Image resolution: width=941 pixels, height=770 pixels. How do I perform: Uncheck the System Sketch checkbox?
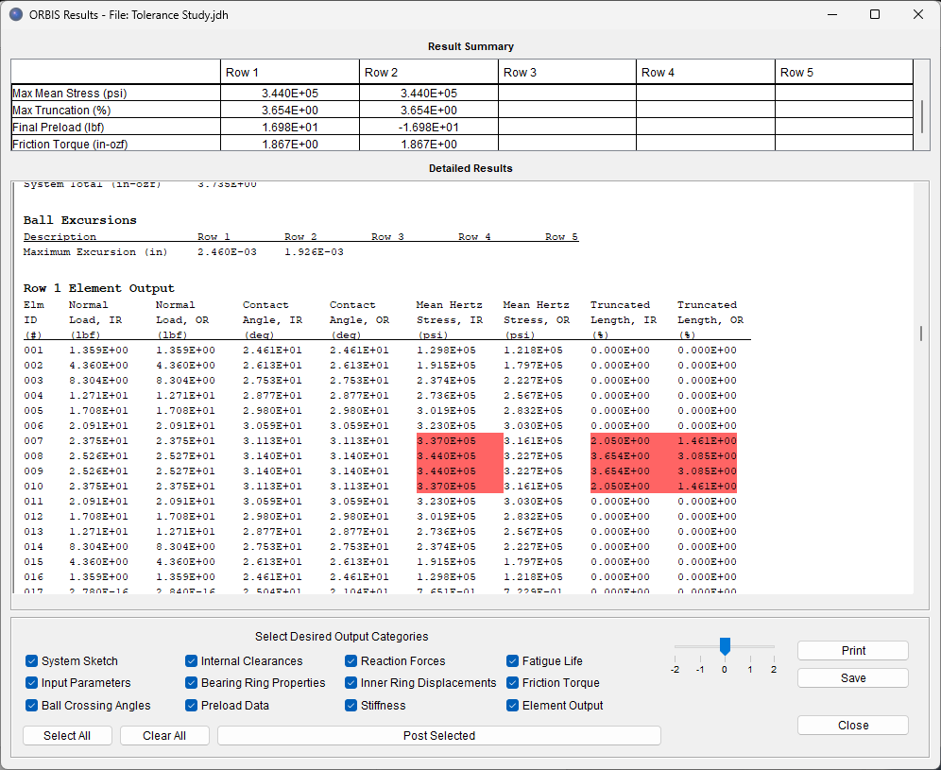[x=32, y=661]
